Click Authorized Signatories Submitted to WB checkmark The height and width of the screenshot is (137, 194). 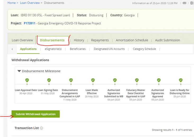(115, 80)
